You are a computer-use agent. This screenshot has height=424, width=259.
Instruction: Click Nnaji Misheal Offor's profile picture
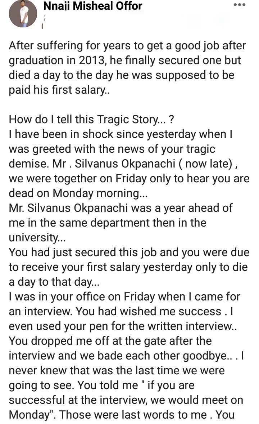pos(23,14)
